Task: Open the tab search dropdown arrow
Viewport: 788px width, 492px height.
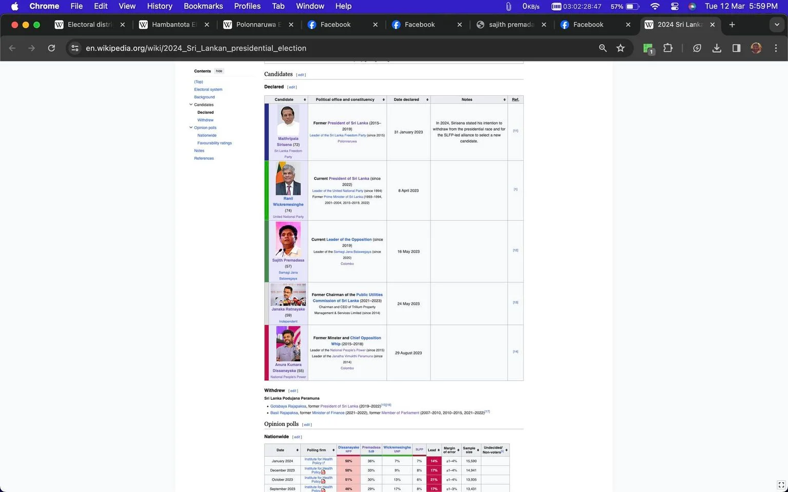Action: click(x=777, y=25)
